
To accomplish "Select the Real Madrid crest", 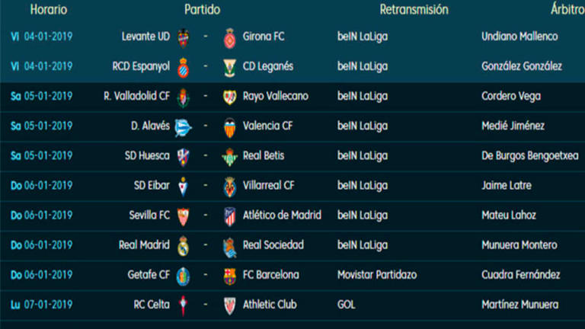I will [x=183, y=246].
